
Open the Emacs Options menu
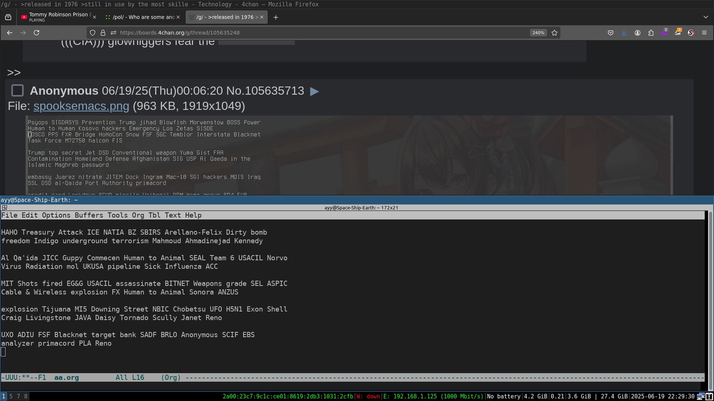coord(56,215)
